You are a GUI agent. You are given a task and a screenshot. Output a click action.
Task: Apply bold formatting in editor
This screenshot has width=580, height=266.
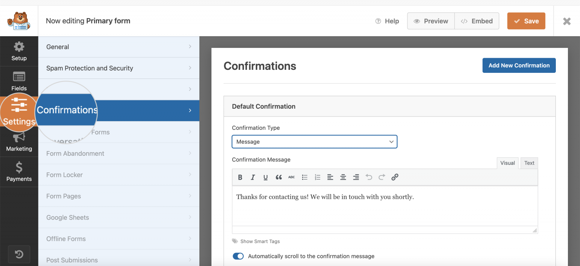pyautogui.click(x=240, y=177)
